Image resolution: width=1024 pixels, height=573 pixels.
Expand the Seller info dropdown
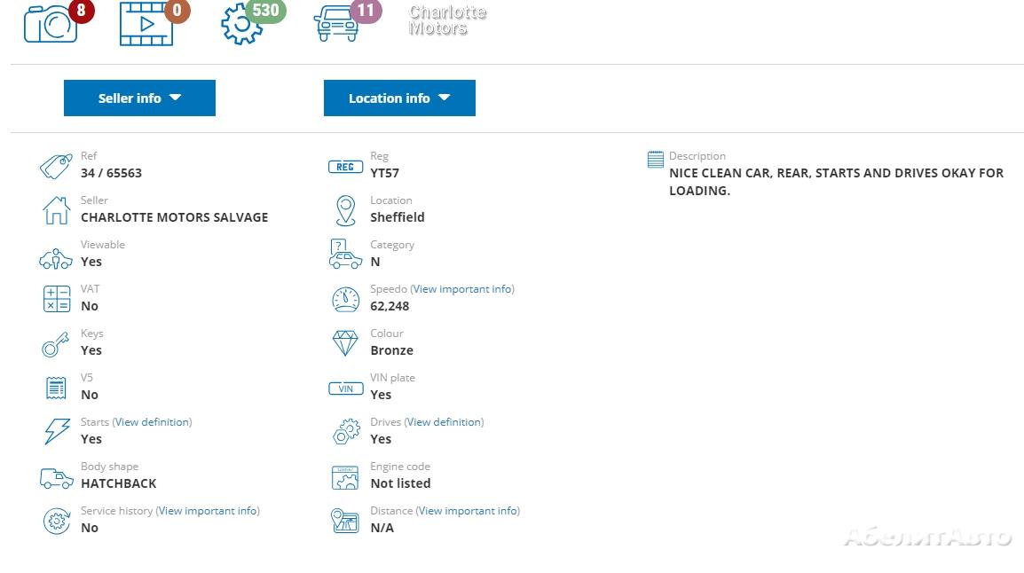tap(139, 98)
